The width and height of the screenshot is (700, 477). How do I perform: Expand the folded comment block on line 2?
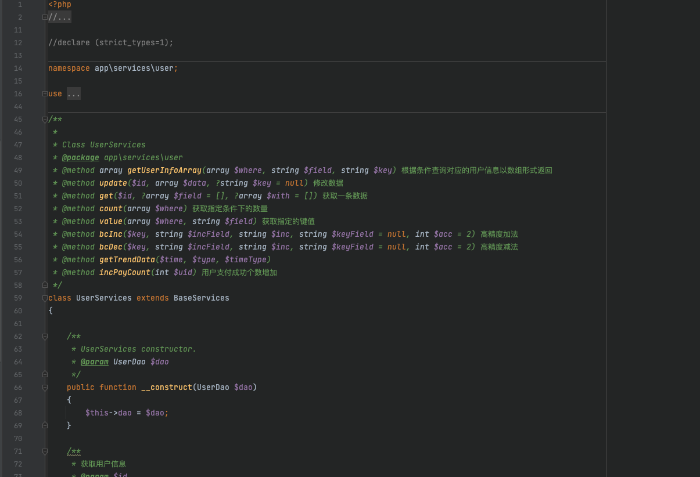[45, 17]
